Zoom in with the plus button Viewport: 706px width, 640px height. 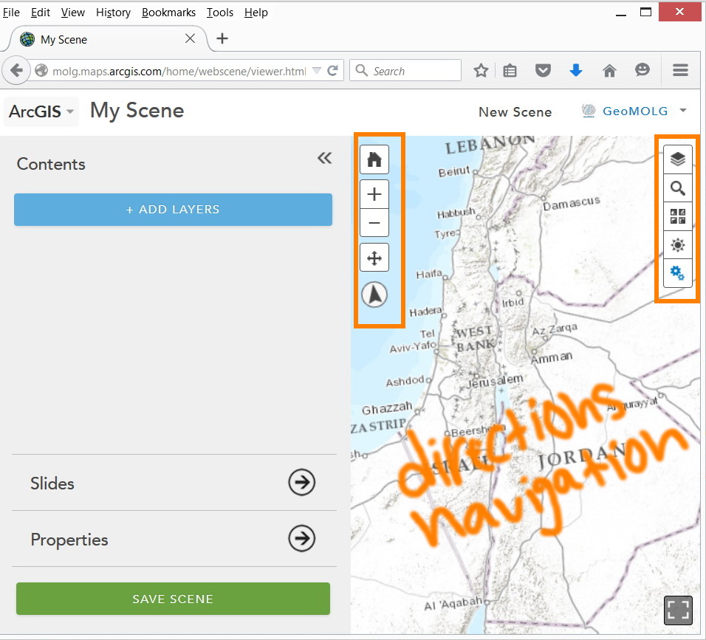point(374,194)
